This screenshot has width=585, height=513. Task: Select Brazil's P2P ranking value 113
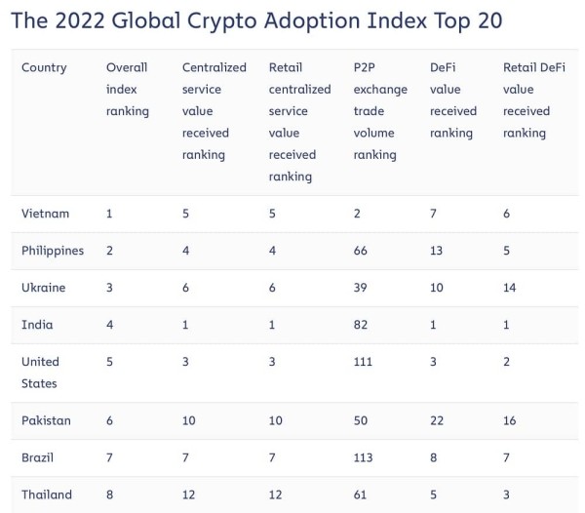(x=365, y=456)
